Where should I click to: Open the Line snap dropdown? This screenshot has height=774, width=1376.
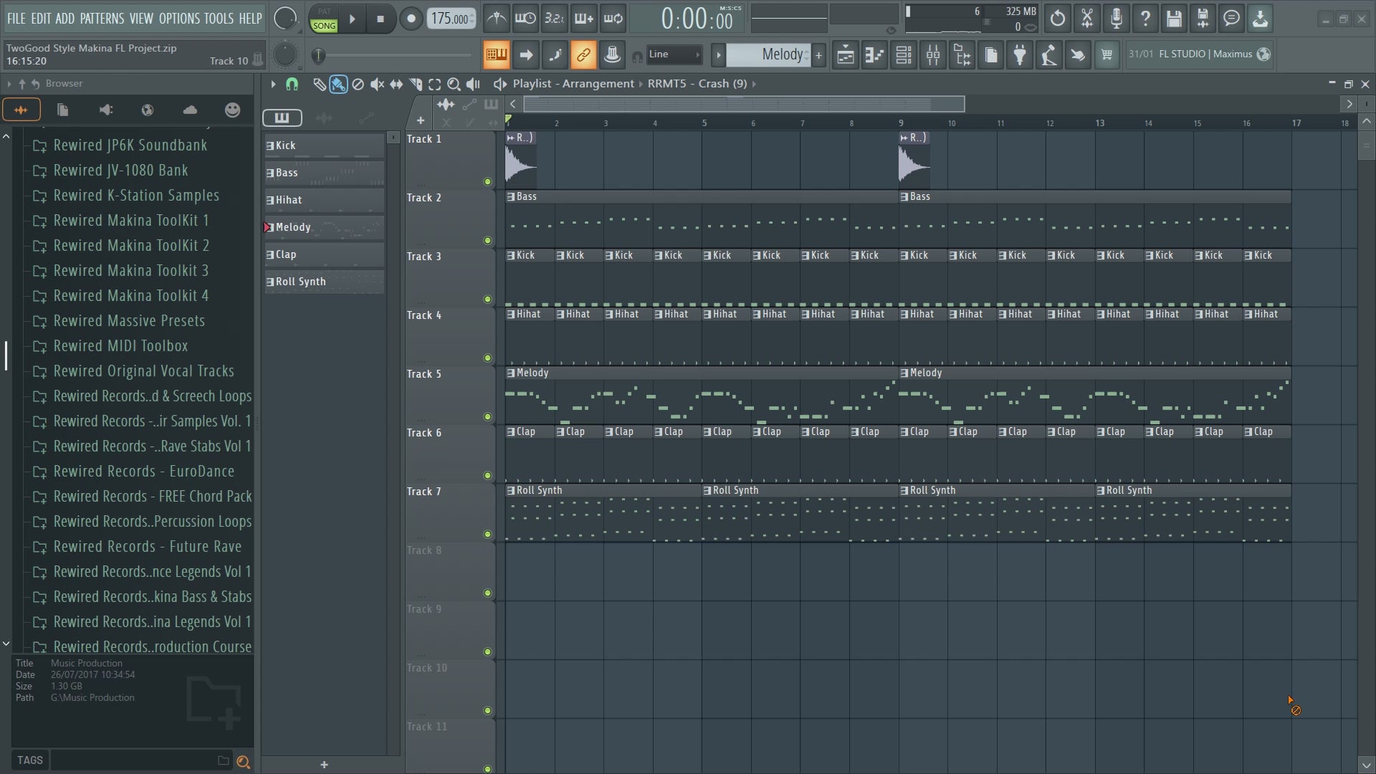click(674, 54)
